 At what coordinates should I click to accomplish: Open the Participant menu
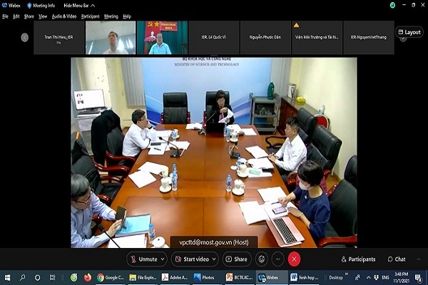pyautogui.click(x=91, y=16)
